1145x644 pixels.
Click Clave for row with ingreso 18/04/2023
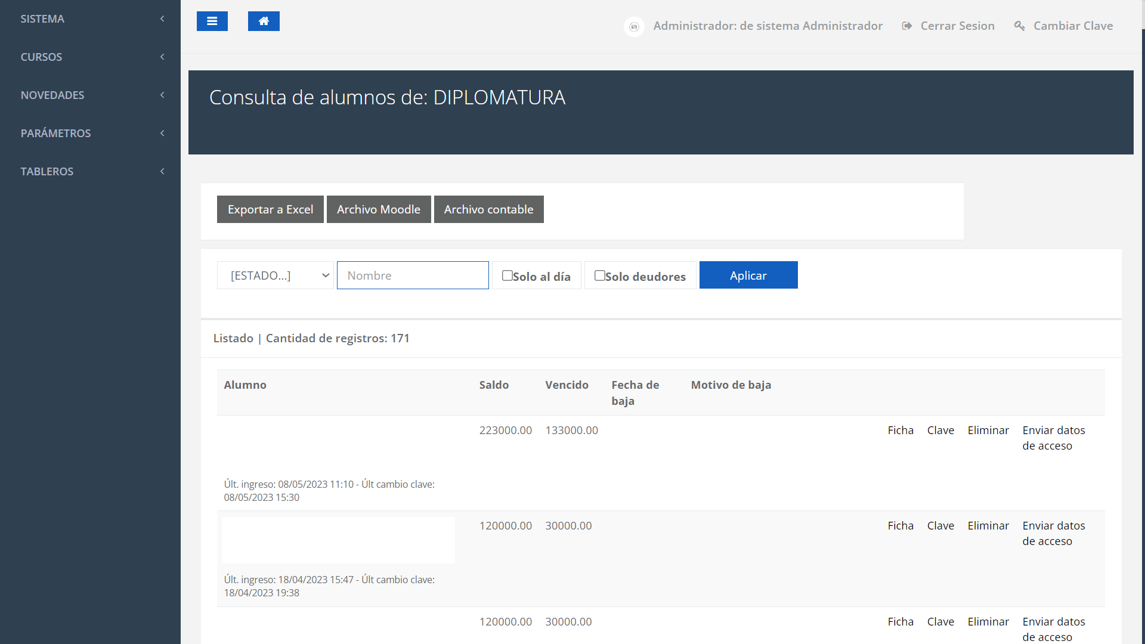click(x=940, y=526)
